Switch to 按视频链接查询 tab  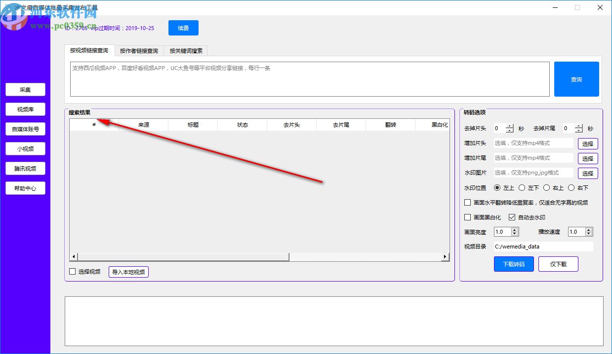coord(89,50)
